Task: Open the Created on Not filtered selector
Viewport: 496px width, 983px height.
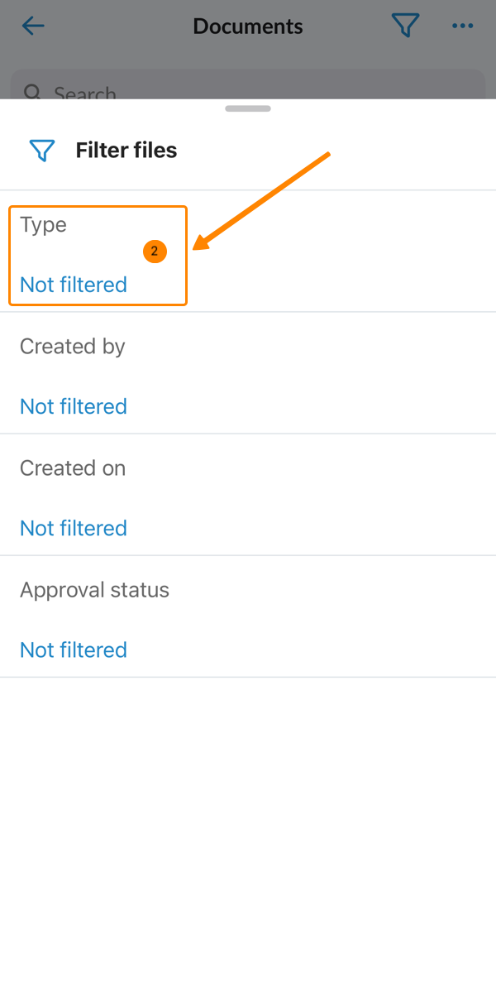Action: coord(74,528)
